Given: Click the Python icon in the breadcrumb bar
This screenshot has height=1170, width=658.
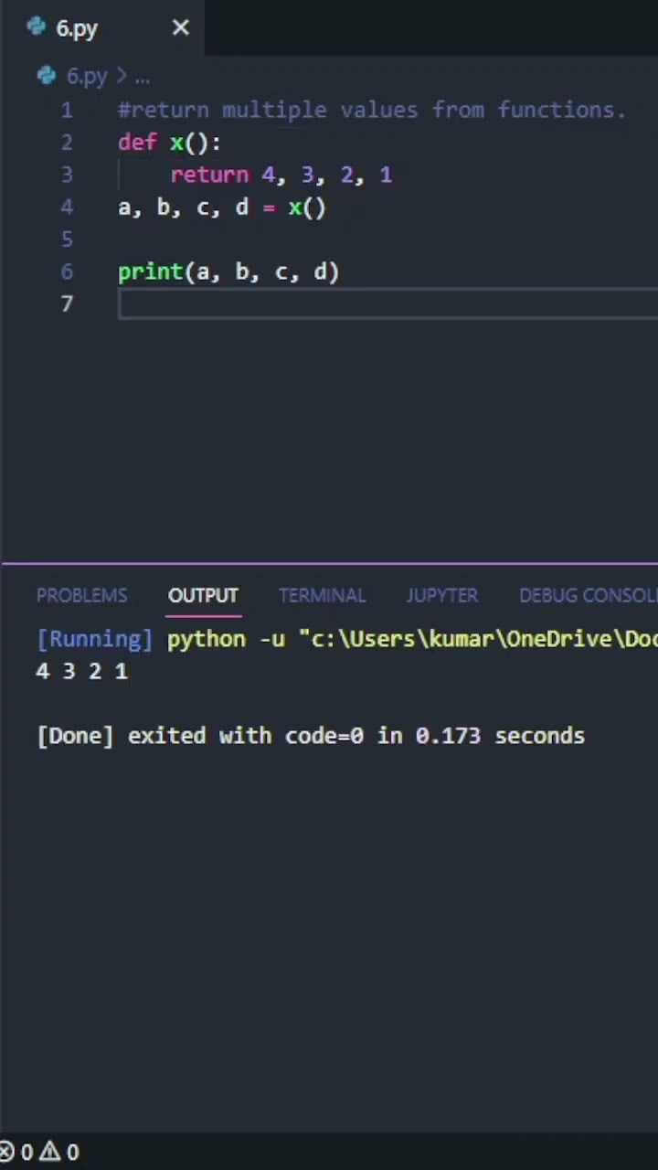Looking at the screenshot, I should (x=47, y=76).
